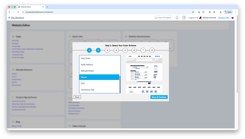Click the color scheme preview thumbnail
This screenshot has height=139, width=245.
[x=144, y=74]
